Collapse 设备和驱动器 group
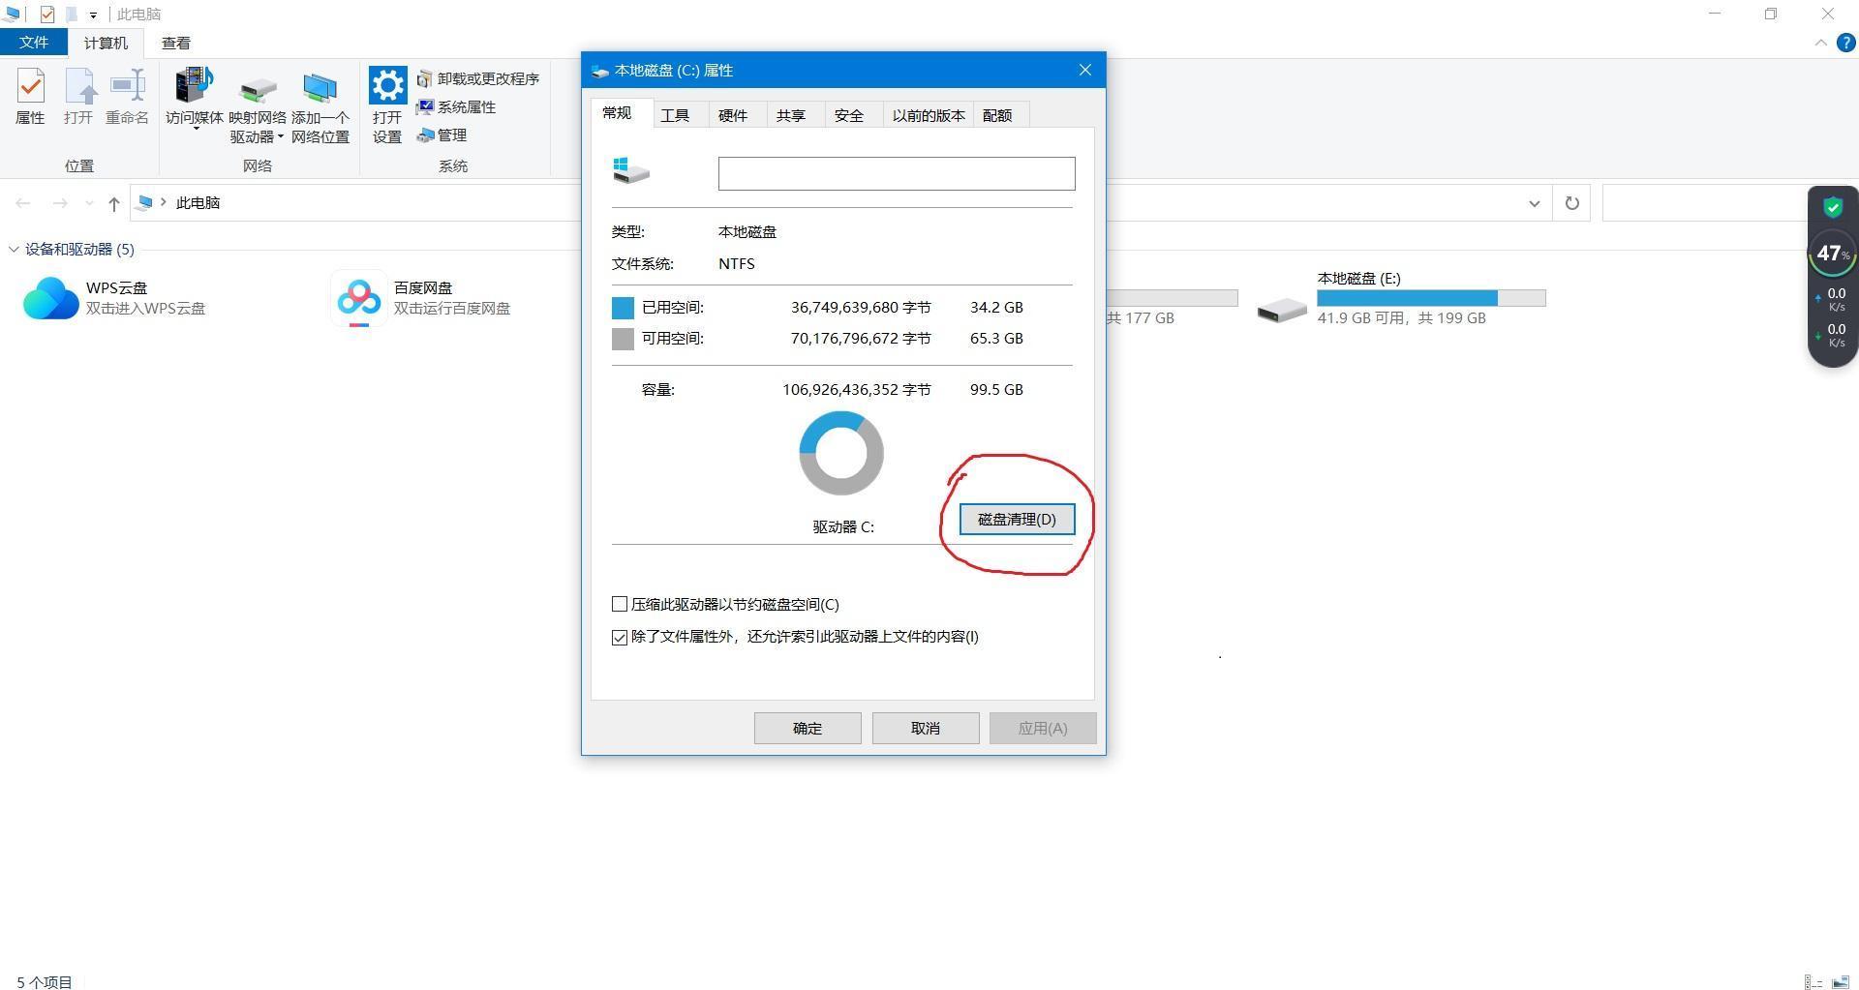Image resolution: width=1859 pixels, height=990 pixels. pos(14,250)
